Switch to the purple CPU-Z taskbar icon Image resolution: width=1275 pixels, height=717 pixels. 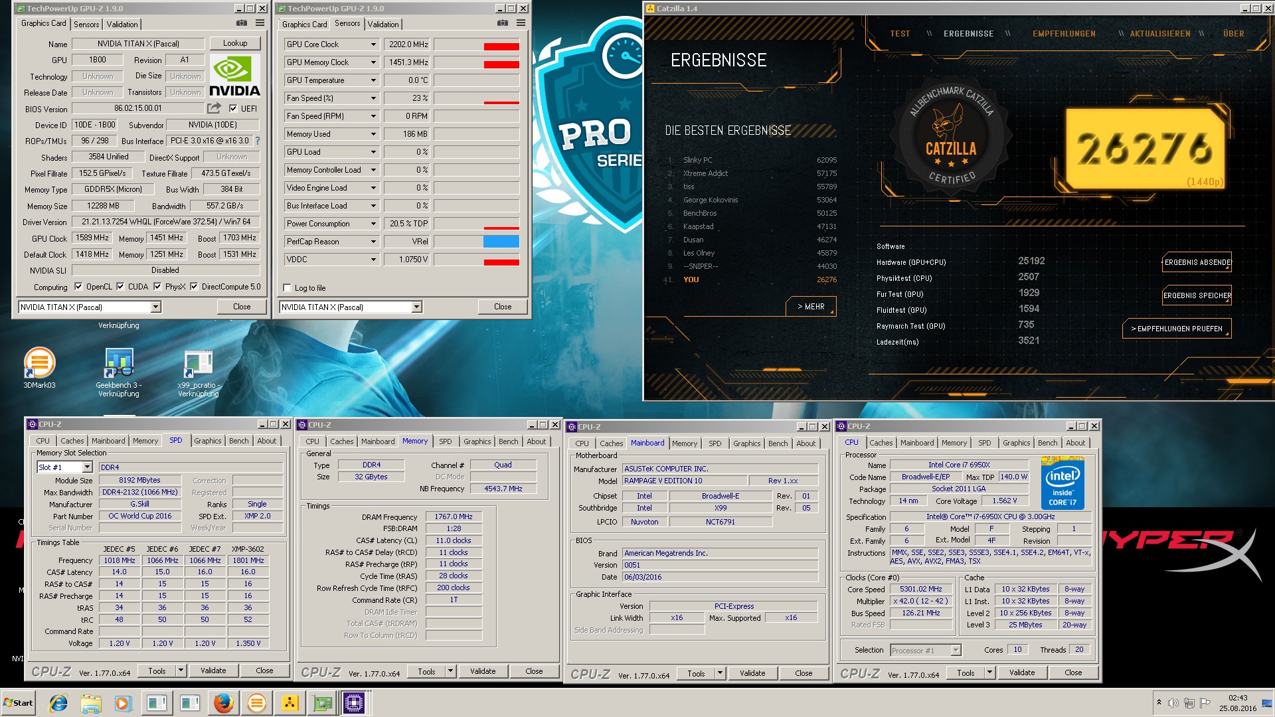coord(354,703)
